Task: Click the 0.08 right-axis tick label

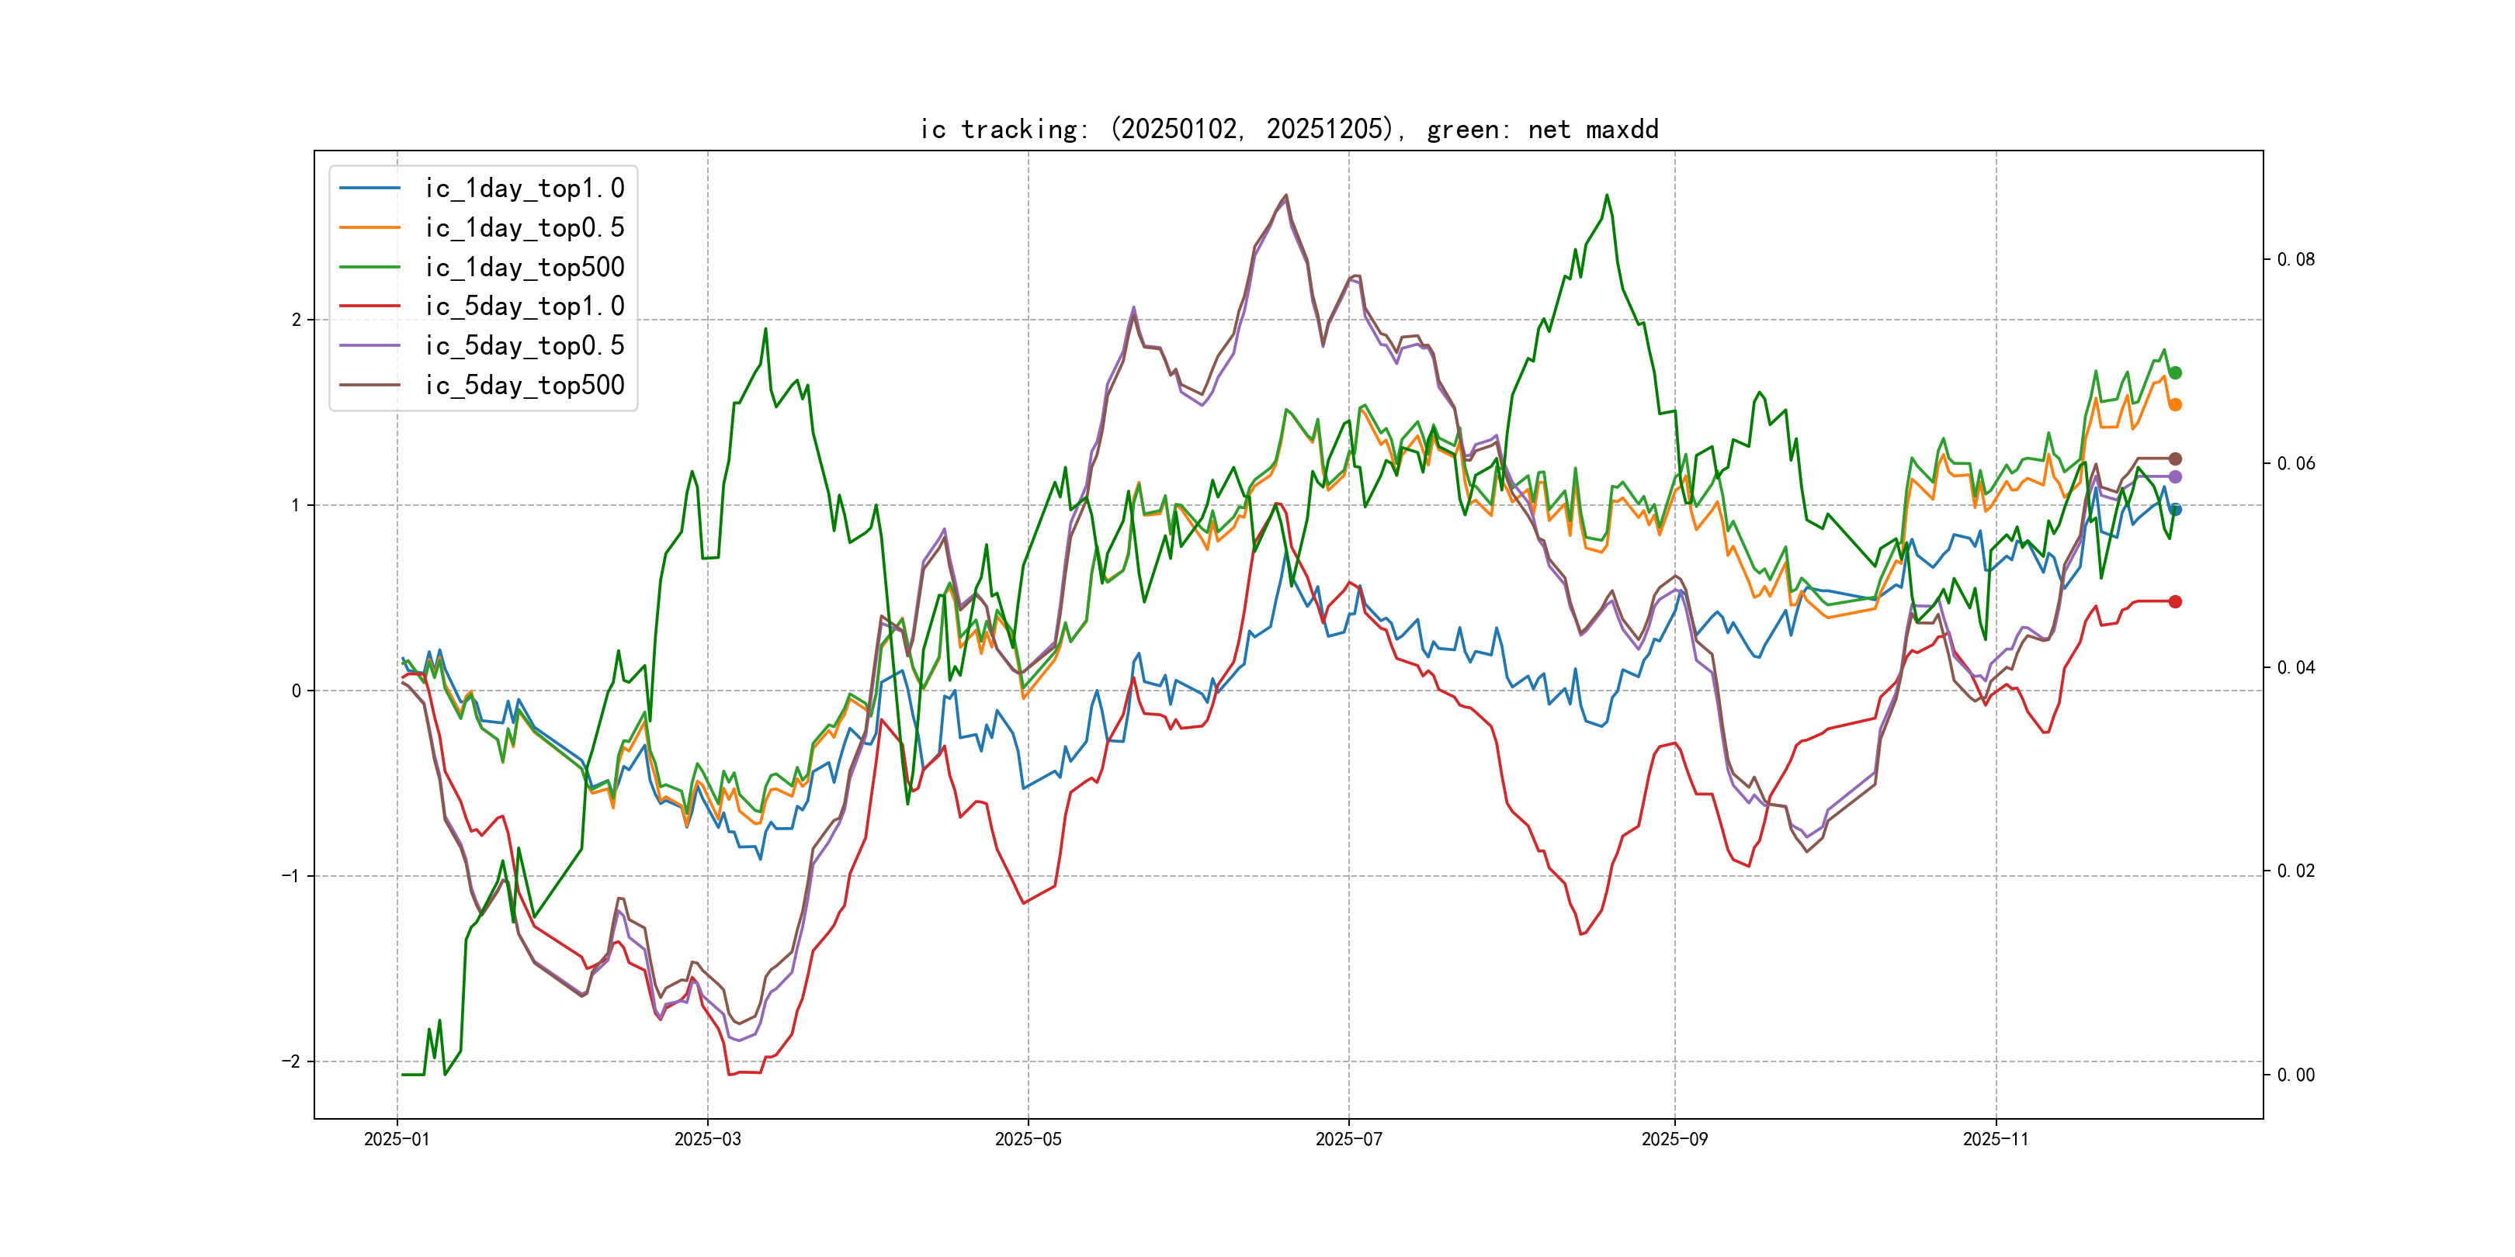Action: coord(2295,260)
